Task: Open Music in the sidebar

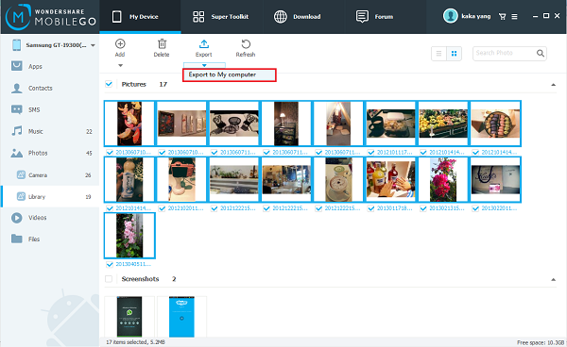Action: [x=49, y=131]
